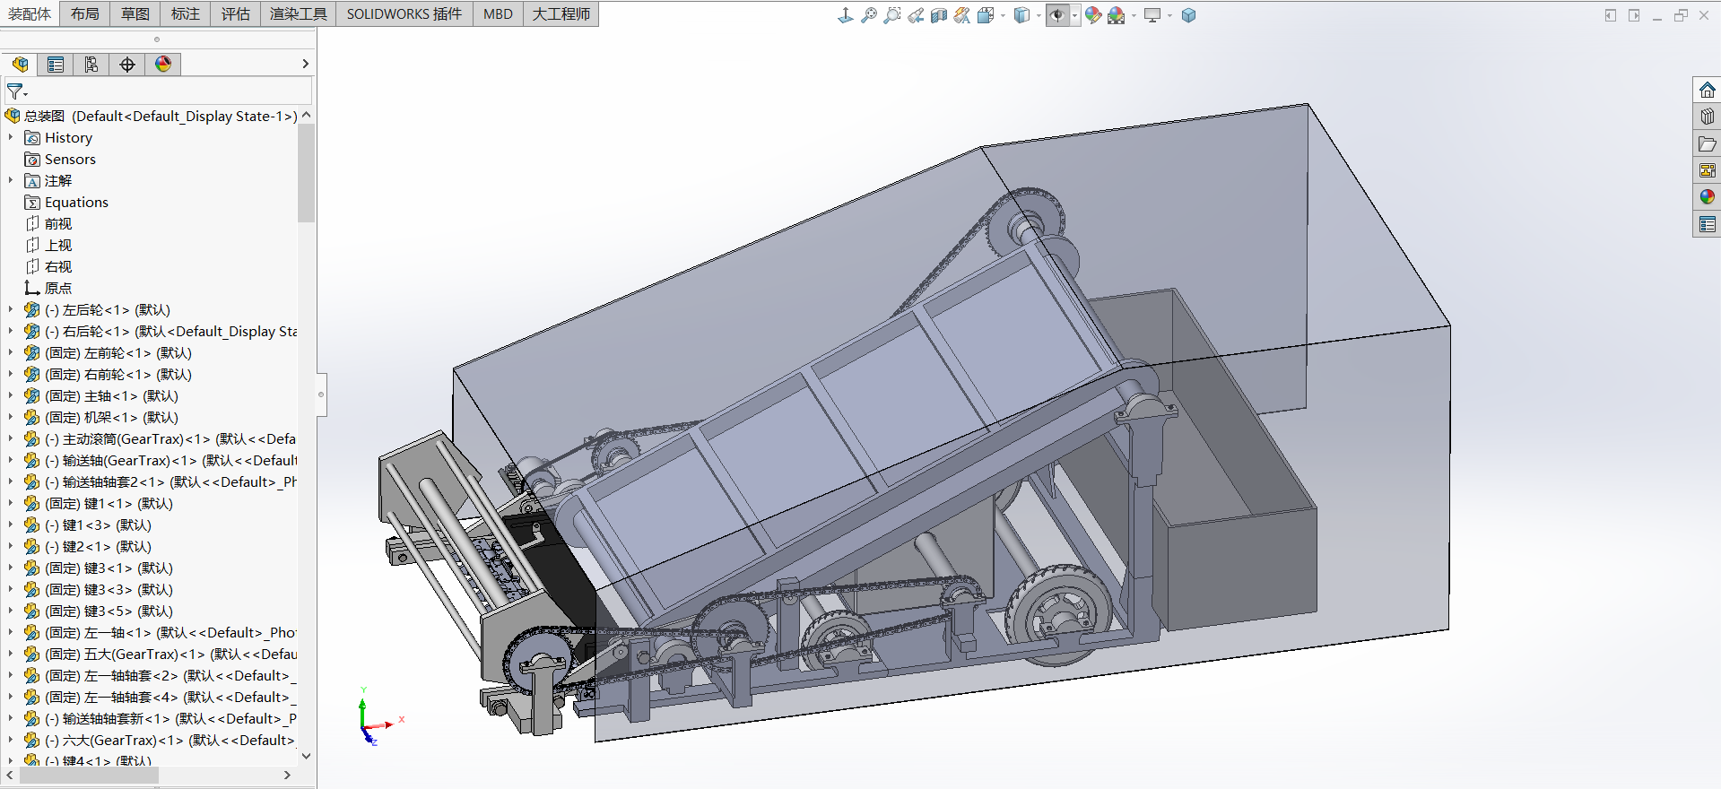Open the Display Style dropdown arrow

(x=1038, y=15)
